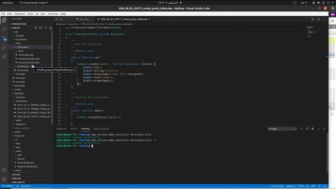Open home.blade.php in views folder
The image size is (336, 189).
25,163
